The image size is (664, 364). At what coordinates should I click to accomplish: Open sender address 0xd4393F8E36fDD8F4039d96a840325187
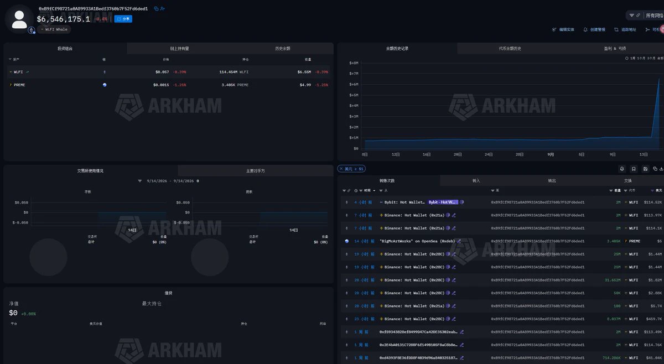point(418,358)
